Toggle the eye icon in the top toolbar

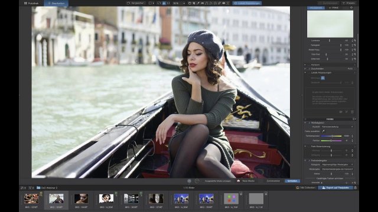click(x=224, y=4)
